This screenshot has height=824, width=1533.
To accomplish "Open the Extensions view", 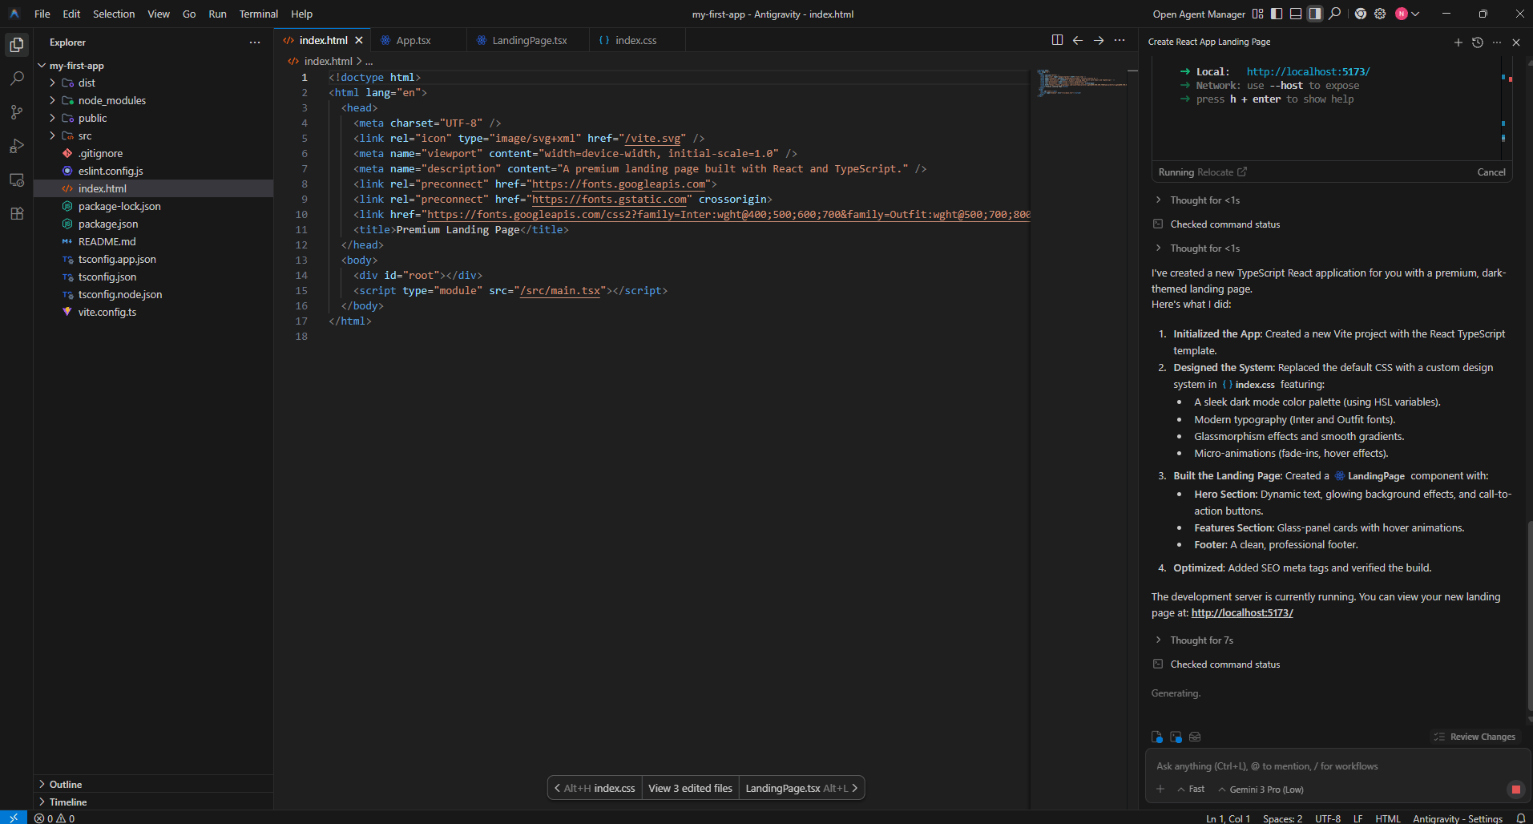I will [17, 213].
